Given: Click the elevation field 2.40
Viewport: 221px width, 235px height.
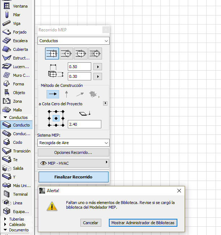Looking at the screenshot, I should (84, 124).
